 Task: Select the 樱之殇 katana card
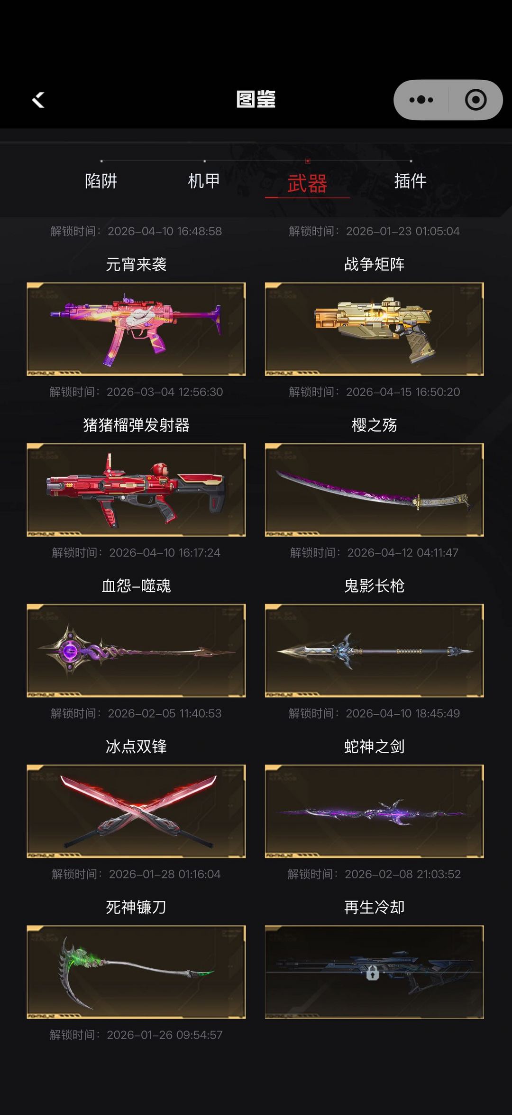tap(375, 490)
